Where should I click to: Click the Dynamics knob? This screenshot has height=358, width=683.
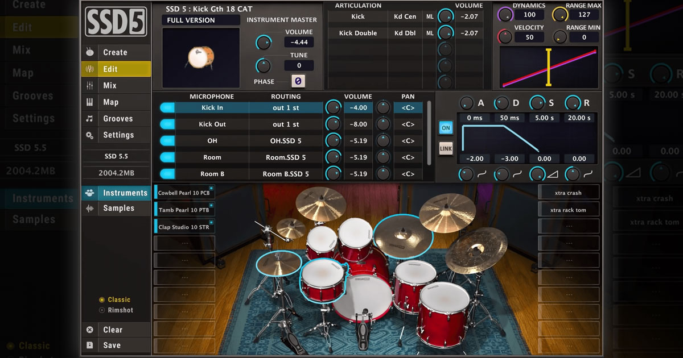click(x=505, y=15)
